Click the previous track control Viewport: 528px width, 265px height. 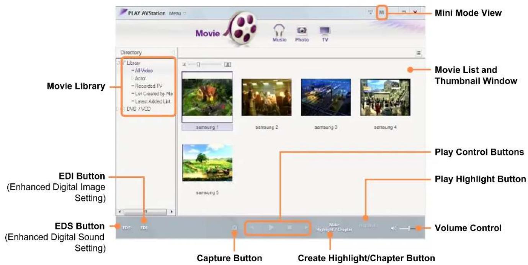coord(252,227)
